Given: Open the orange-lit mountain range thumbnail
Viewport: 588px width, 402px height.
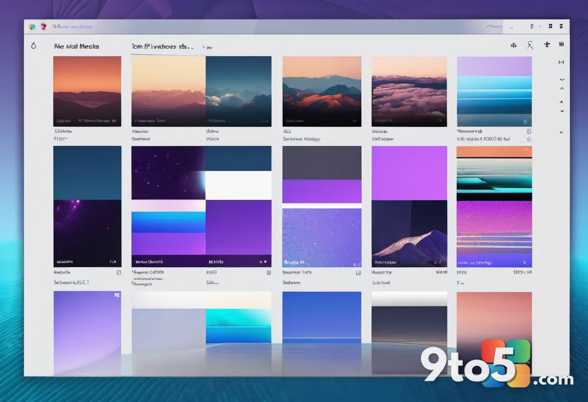Looking at the screenshot, I should point(322,91).
